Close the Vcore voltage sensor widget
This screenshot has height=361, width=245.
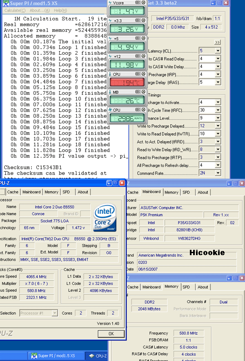[143, 3]
